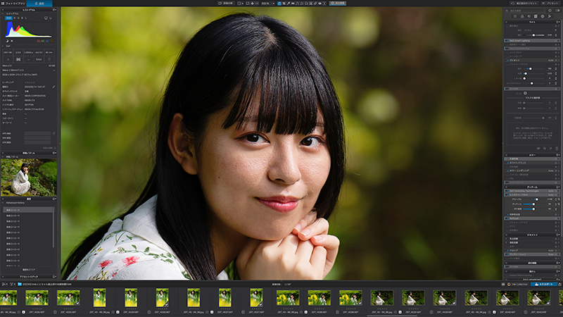Toggle the ディストーション correction switch
This screenshot has height=317, width=563.
(507, 254)
